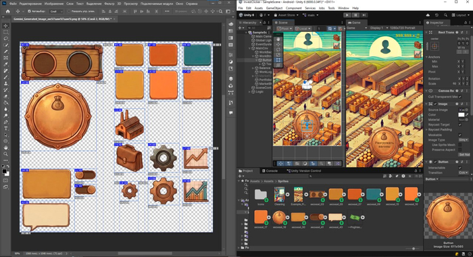
Task: Select the Hand tool in Photoshop toolbar
Action: pos(5,147)
